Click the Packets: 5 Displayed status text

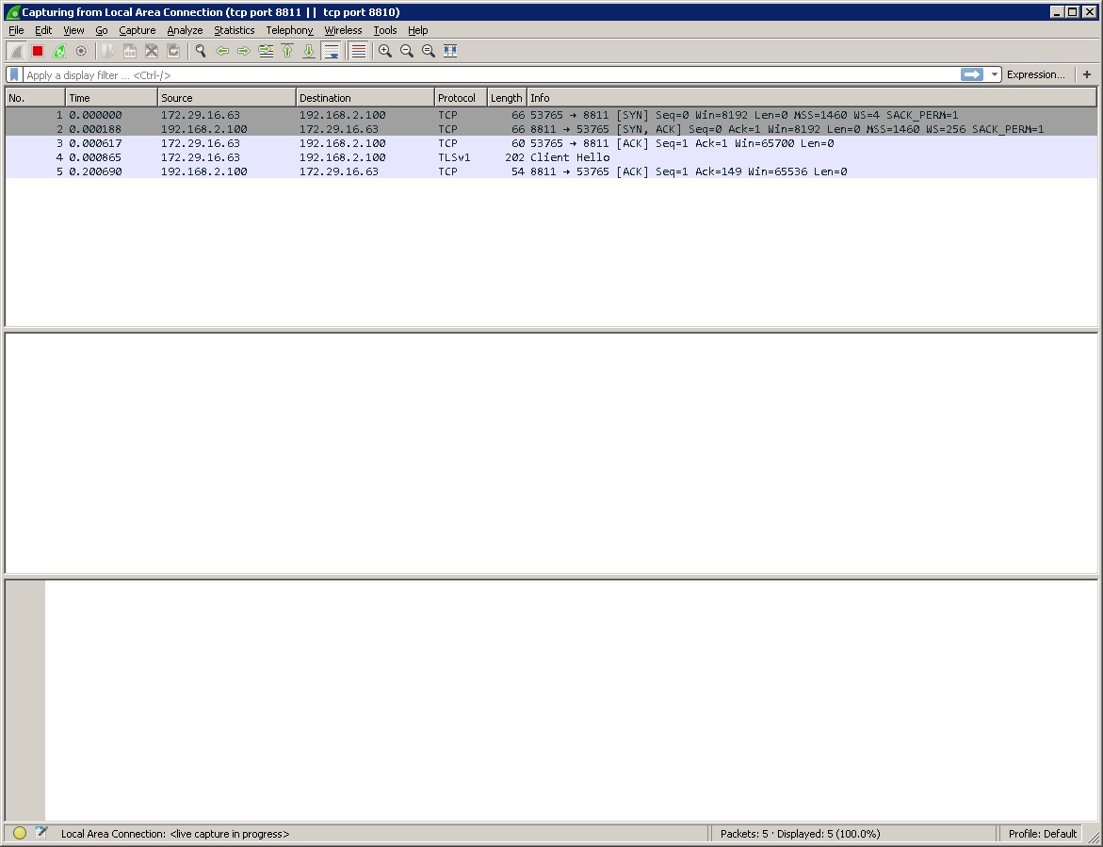click(x=800, y=834)
